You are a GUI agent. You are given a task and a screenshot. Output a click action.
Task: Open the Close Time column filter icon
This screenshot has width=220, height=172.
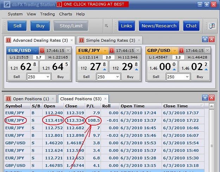coord(202,106)
